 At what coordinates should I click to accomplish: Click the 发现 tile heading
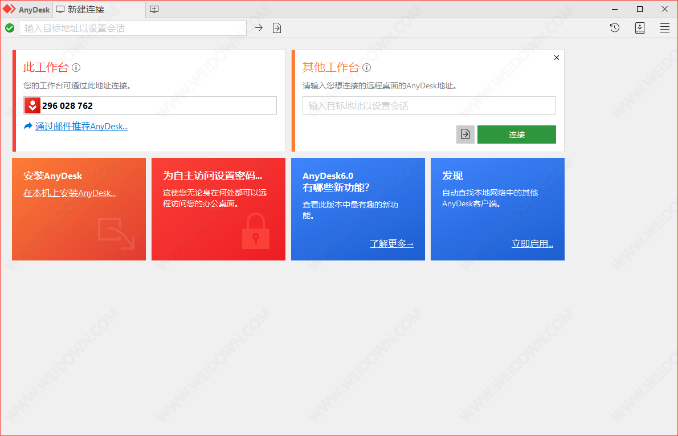point(452,176)
